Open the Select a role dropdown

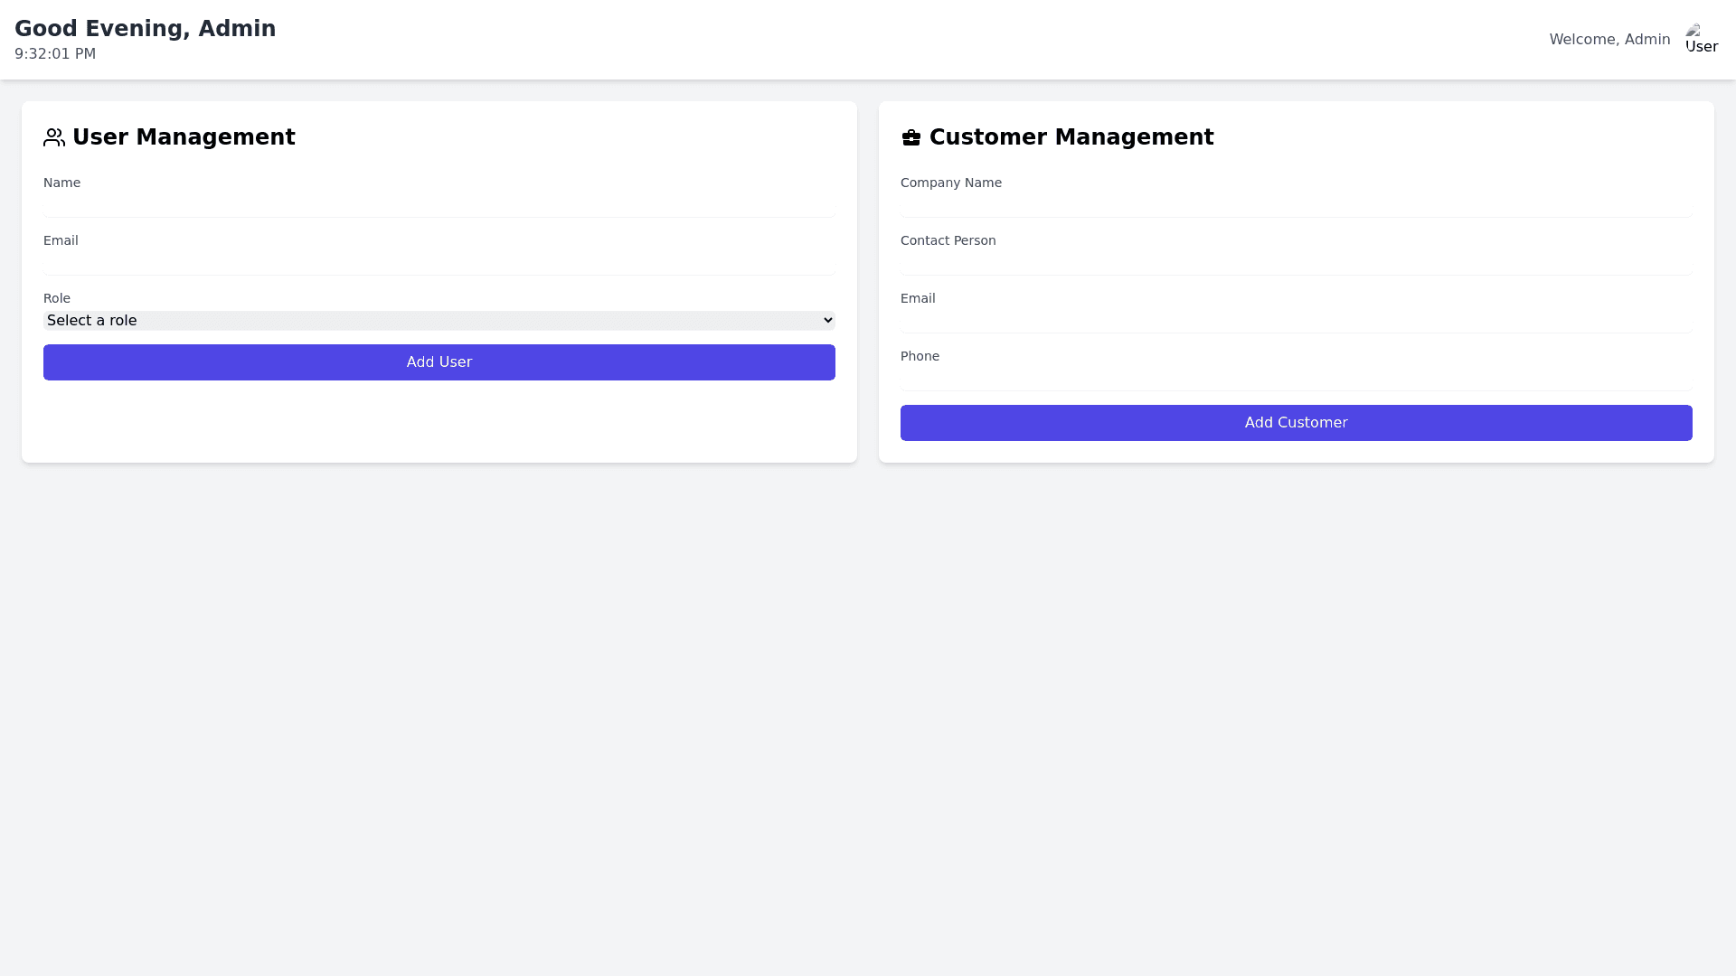[x=439, y=321]
